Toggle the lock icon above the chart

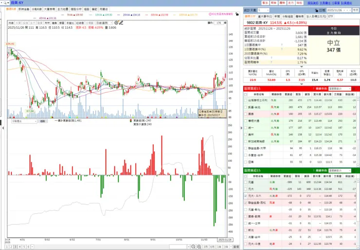tap(237, 14)
